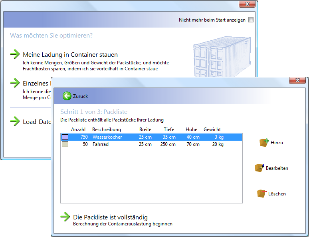Click the 'Gewicht' column header

tap(212, 129)
